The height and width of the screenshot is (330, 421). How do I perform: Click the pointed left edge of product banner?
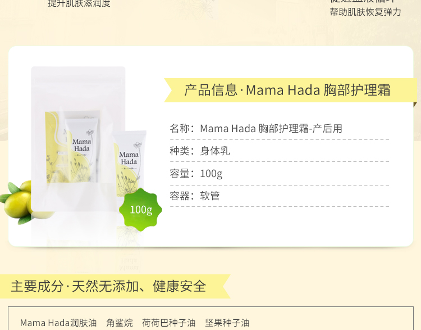168,90
